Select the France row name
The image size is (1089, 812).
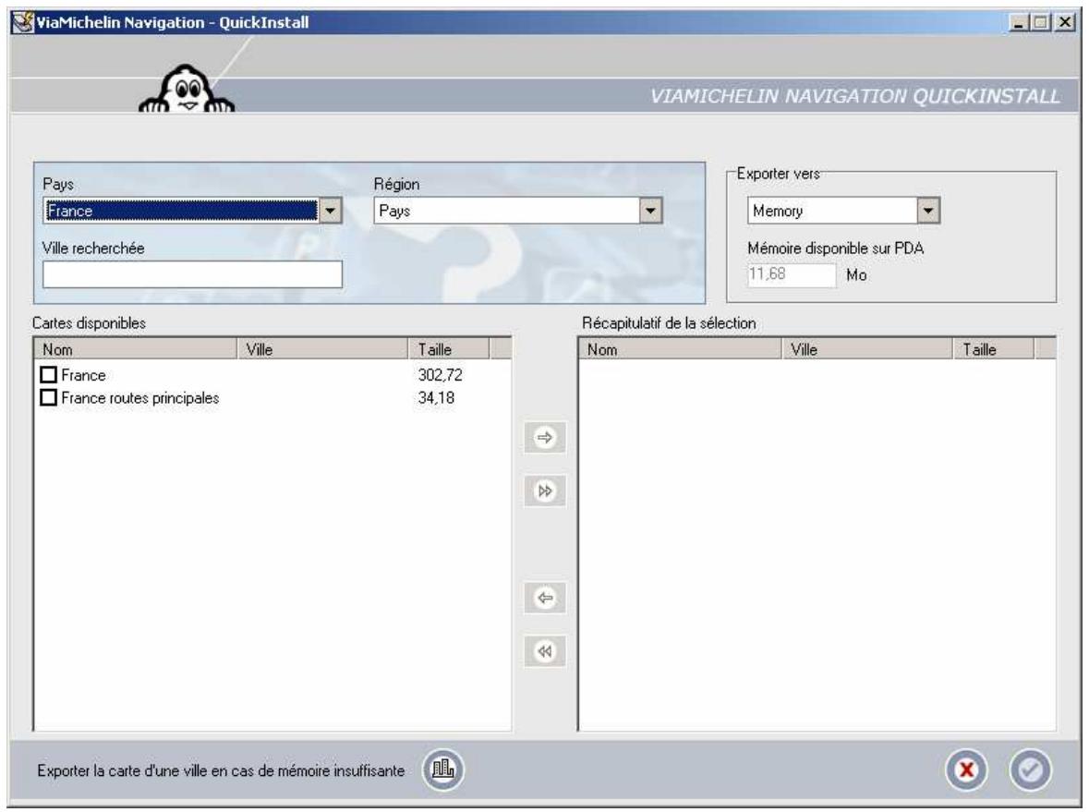click(83, 375)
